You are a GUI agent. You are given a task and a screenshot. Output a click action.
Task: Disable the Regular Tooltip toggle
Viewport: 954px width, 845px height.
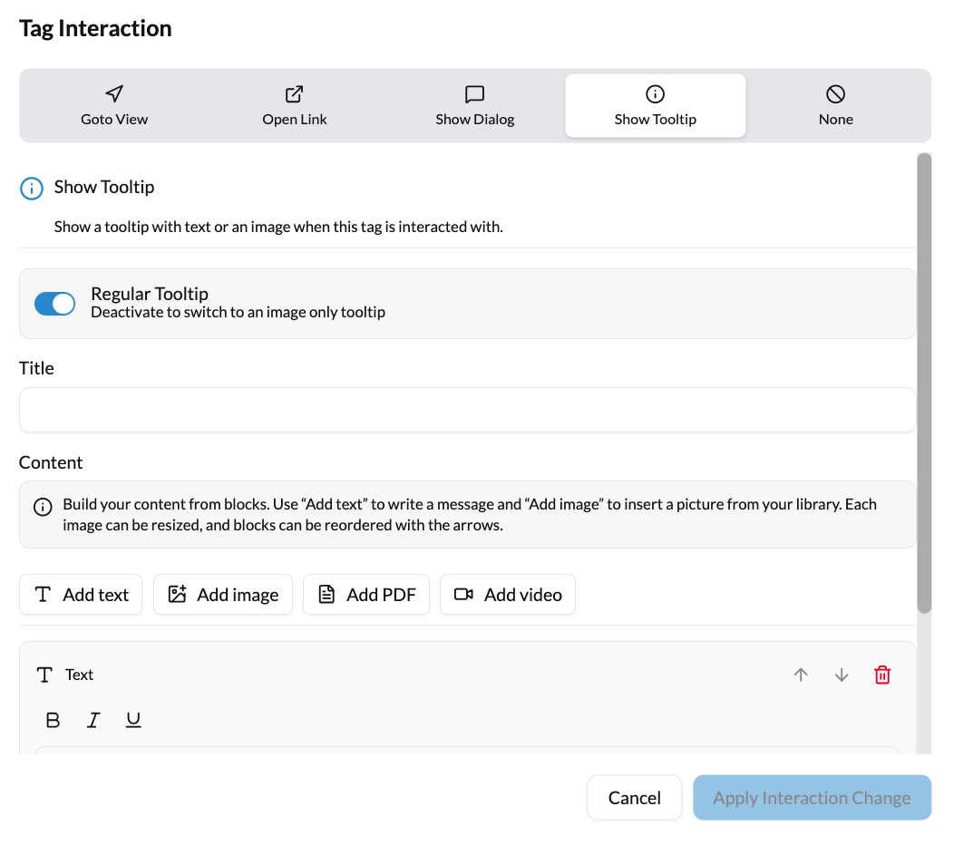pos(54,304)
